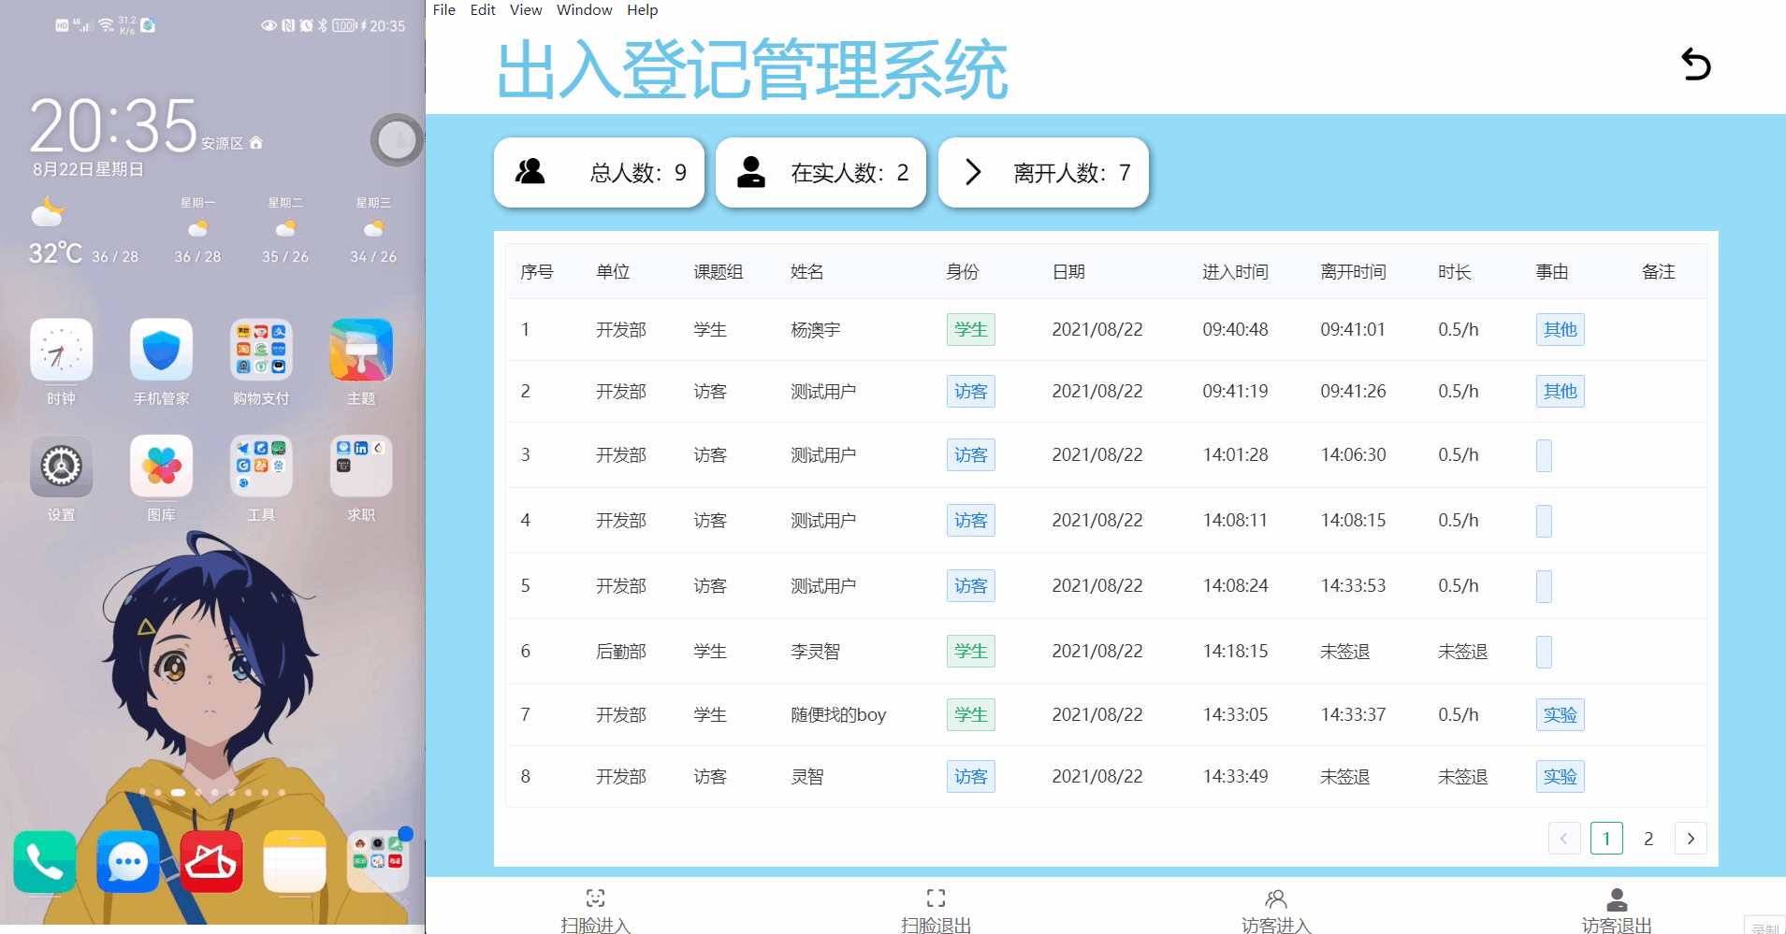Image resolution: width=1786 pixels, height=934 pixels.
Task: Open 扫脸进入 face scan entry
Action: [595, 910]
